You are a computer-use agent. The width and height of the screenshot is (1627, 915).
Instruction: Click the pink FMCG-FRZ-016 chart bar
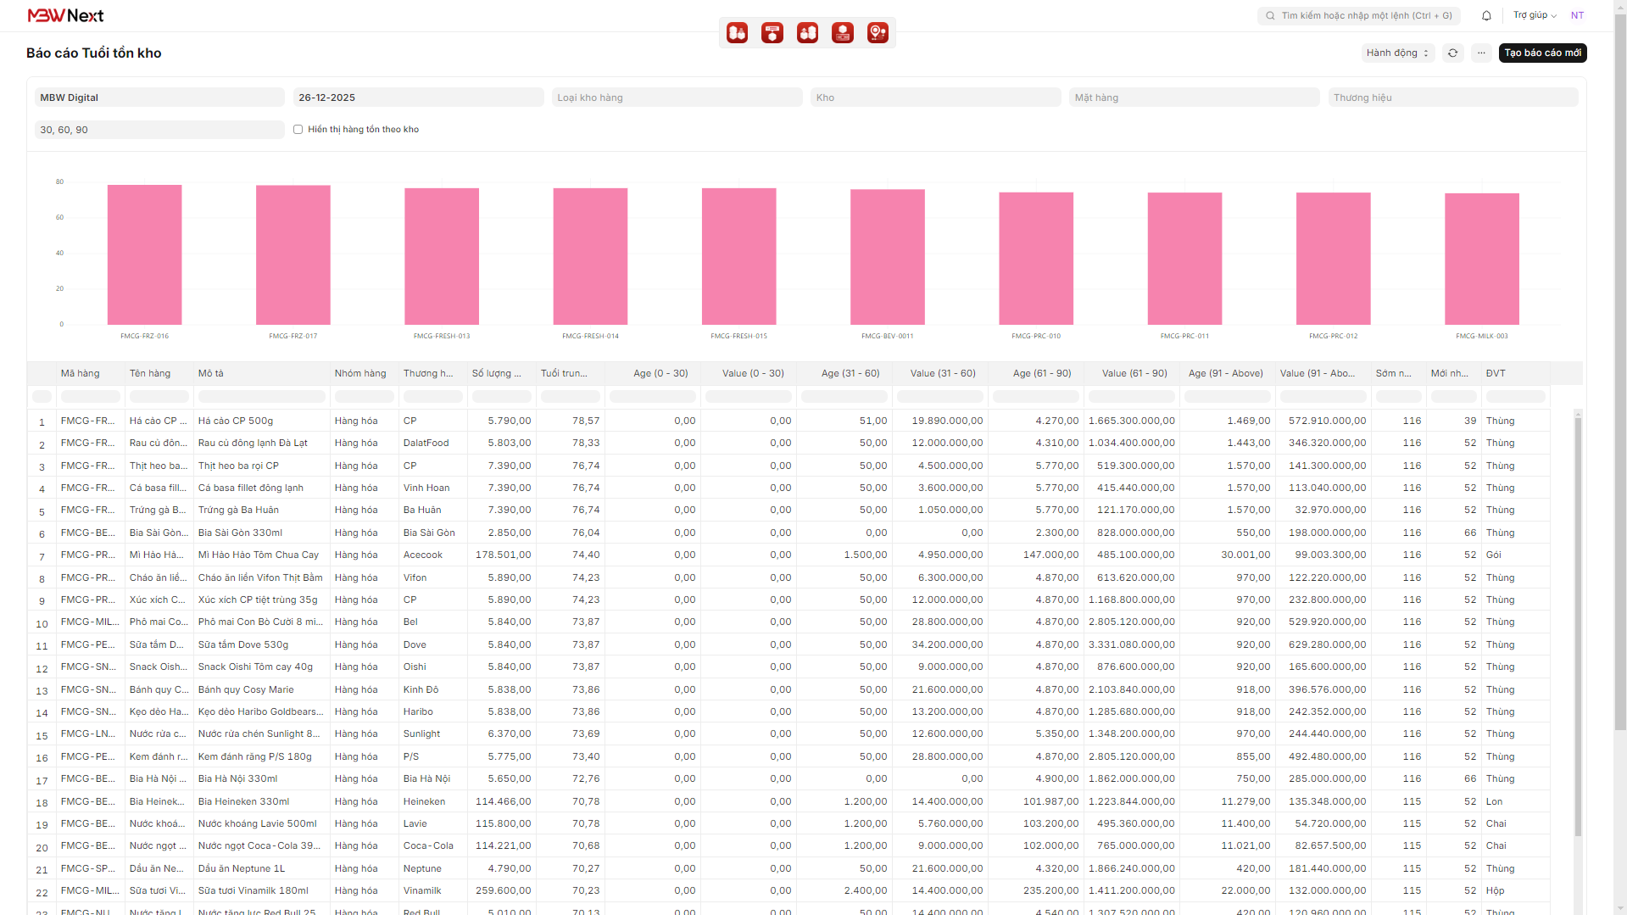pyautogui.click(x=144, y=254)
